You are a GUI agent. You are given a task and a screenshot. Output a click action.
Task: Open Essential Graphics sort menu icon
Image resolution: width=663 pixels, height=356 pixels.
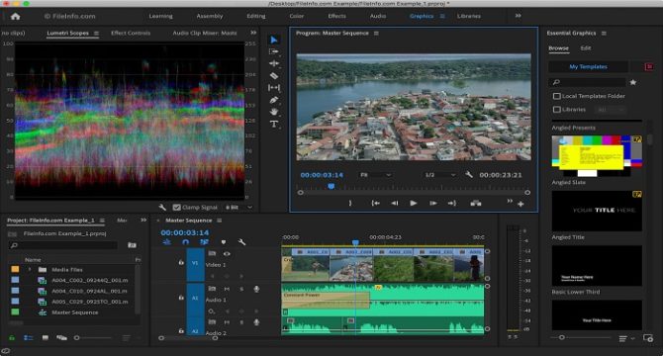[622, 338]
